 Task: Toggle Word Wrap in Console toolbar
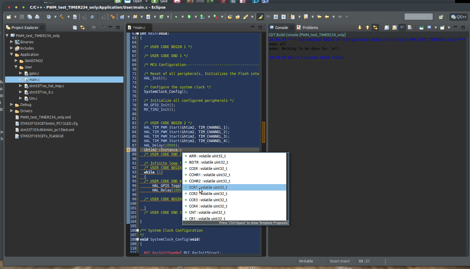pos(402,27)
